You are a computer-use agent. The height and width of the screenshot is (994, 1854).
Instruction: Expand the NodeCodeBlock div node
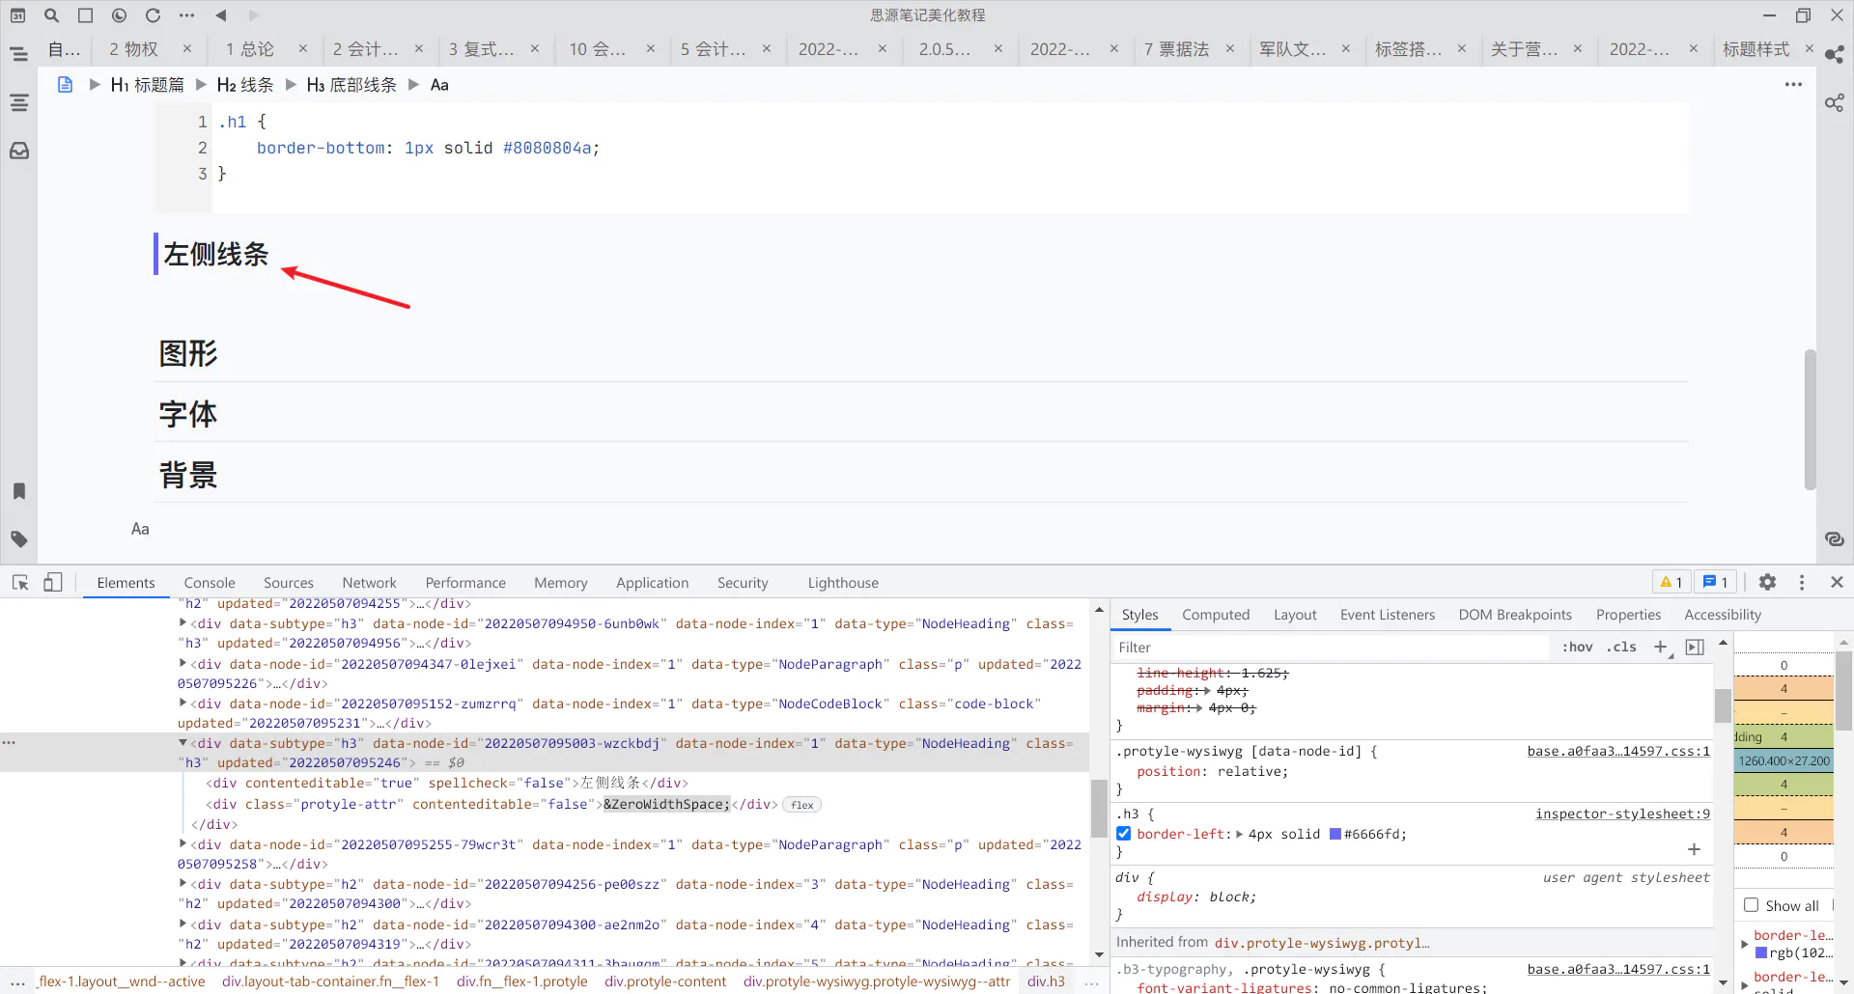tap(183, 704)
